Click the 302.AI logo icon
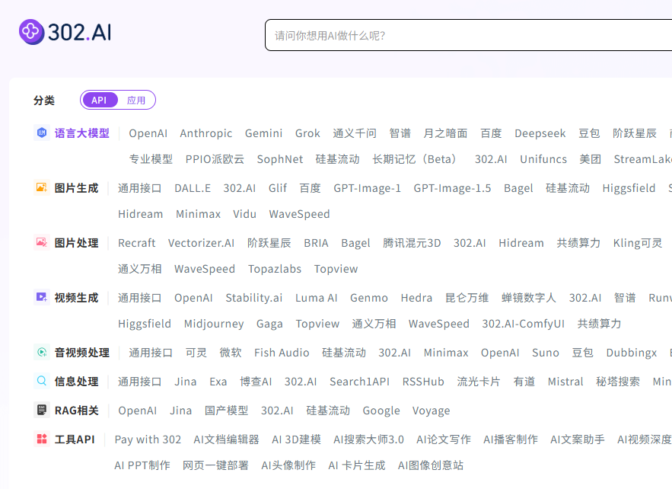Image resolution: width=672 pixels, height=489 pixels. [x=31, y=32]
